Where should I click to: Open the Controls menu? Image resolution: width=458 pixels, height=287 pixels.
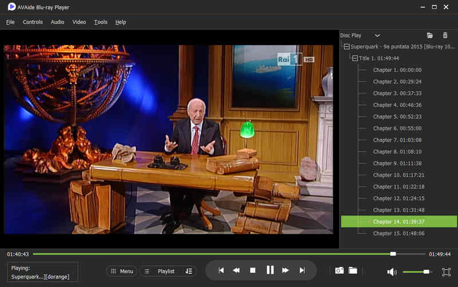pos(33,22)
